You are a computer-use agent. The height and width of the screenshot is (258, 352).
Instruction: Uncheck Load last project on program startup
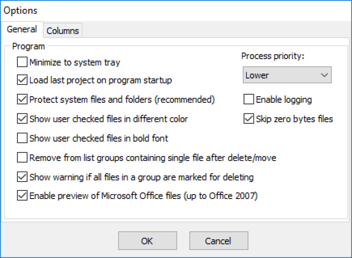click(22, 80)
